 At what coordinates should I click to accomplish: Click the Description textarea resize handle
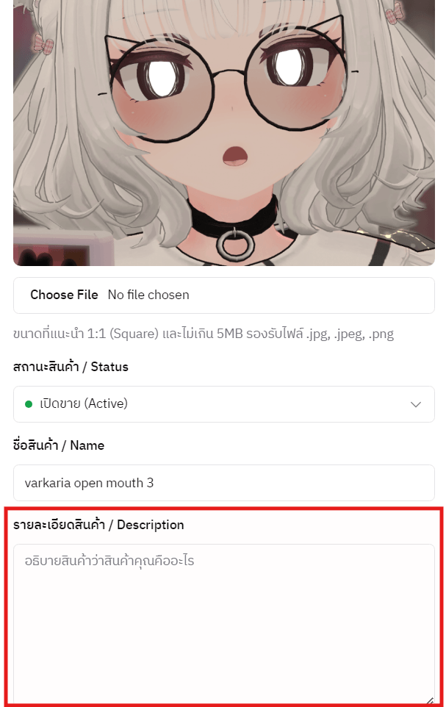[x=430, y=700]
